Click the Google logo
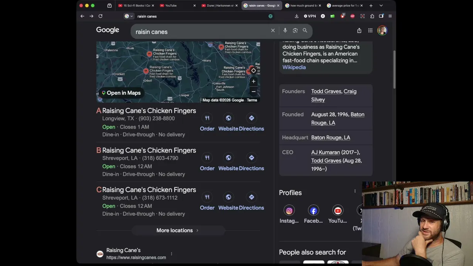The image size is (473, 266). [x=108, y=30]
